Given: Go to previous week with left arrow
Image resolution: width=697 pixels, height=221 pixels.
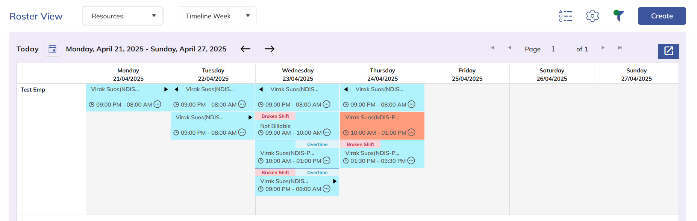Looking at the screenshot, I should tap(245, 49).
